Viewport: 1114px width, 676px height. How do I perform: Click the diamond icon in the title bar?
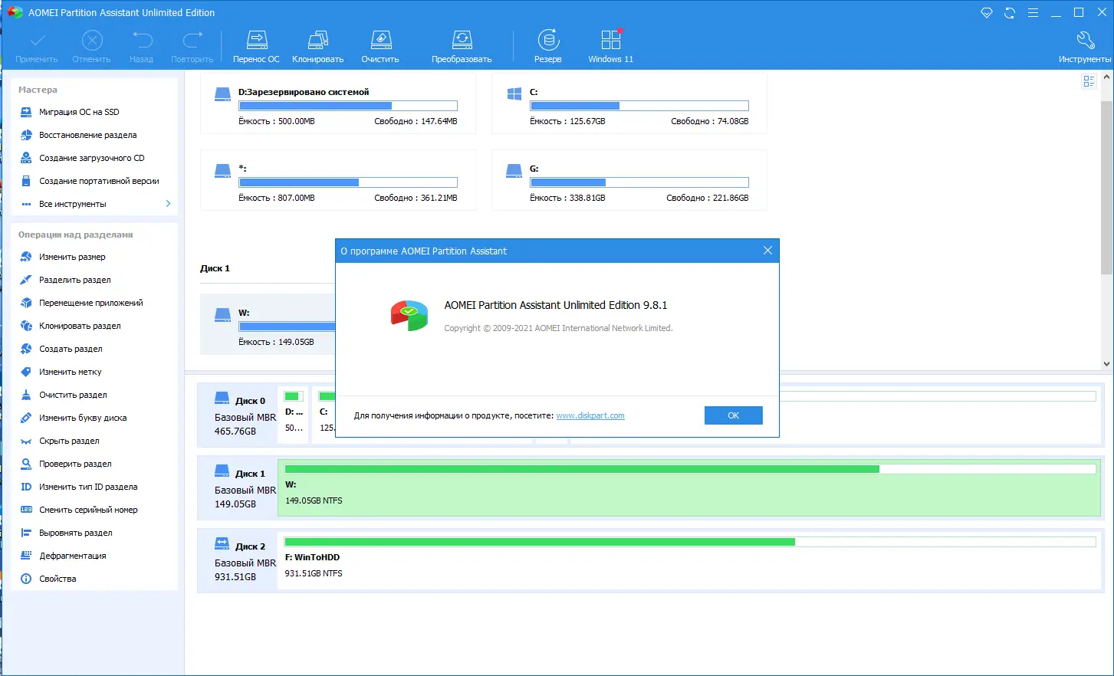pos(987,13)
